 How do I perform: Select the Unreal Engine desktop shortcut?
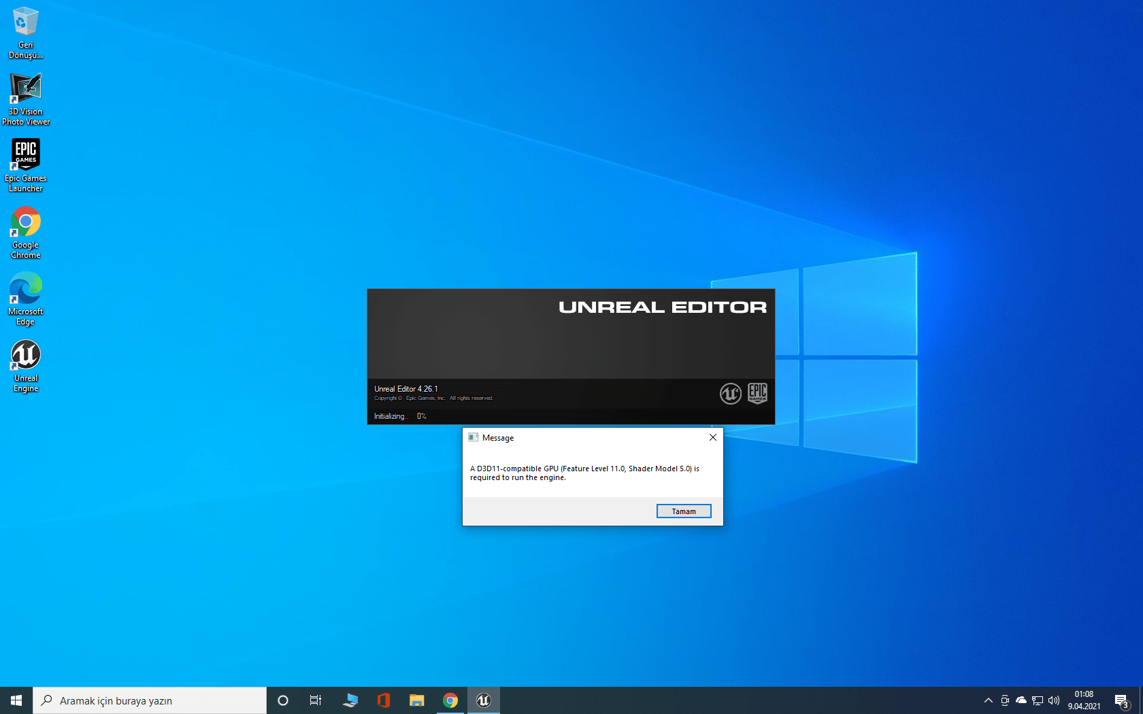click(x=26, y=367)
